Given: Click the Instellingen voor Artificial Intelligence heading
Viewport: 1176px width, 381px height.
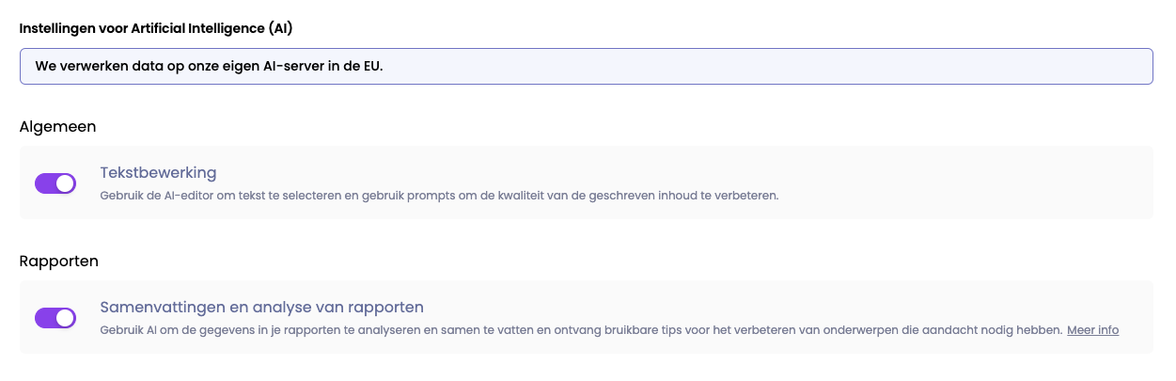Looking at the screenshot, I should tap(156, 28).
